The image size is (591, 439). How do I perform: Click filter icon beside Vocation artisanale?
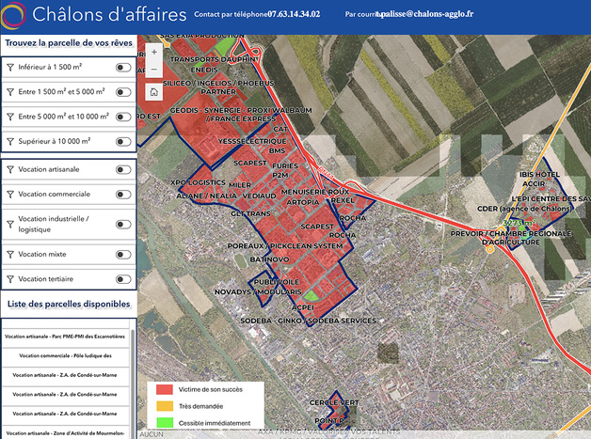point(10,169)
